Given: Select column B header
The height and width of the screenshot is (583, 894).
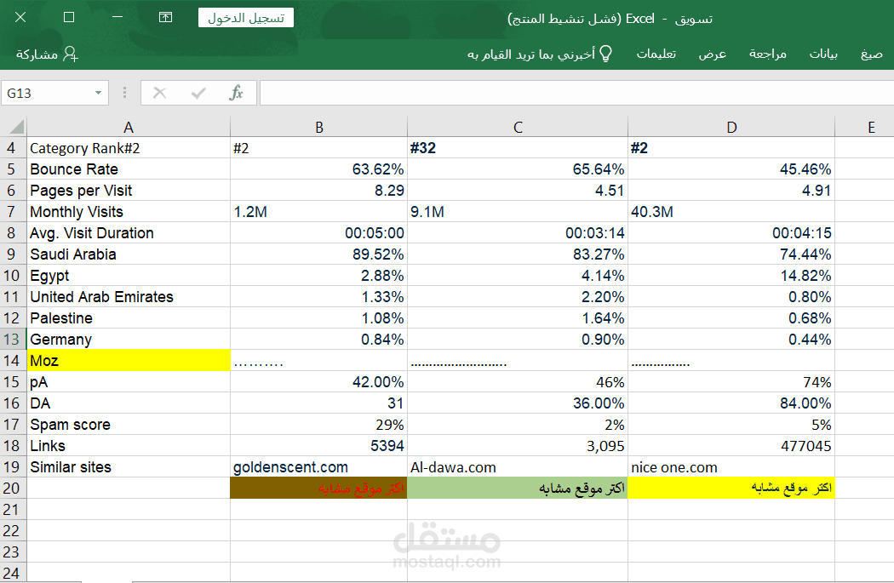Looking at the screenshot, I should (318, 127).
